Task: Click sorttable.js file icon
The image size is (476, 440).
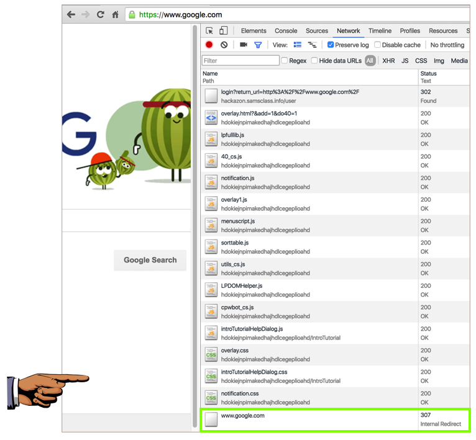Action: click(x=211, y=247)
